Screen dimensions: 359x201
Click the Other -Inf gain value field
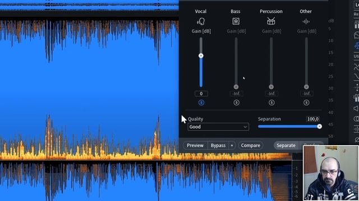307,94
